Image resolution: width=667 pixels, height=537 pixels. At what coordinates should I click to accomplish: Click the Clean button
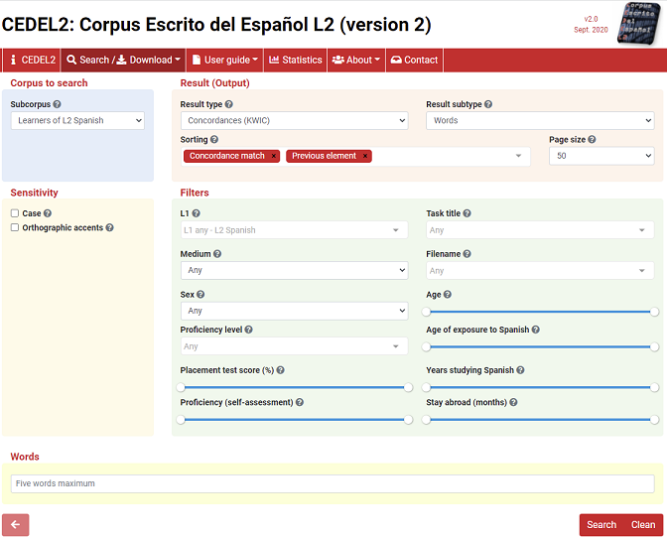643,525
